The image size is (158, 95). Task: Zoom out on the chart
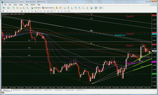coord(79,8)
